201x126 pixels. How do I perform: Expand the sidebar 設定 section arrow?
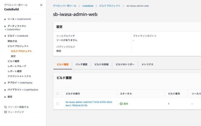pyautogui.click(x=5, y=97)
